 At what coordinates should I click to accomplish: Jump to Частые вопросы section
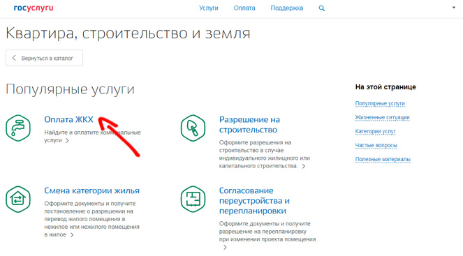point(376,145)
